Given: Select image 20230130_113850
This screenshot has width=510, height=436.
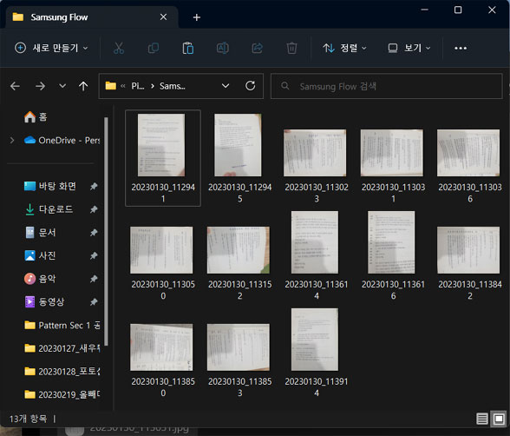Looking at the screenshot, I should click(163, 360).
